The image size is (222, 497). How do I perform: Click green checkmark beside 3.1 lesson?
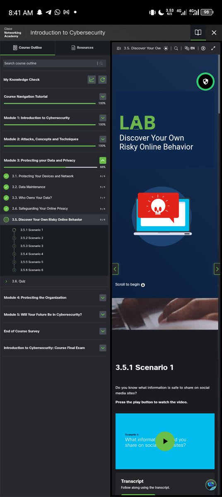pos(6,176)
